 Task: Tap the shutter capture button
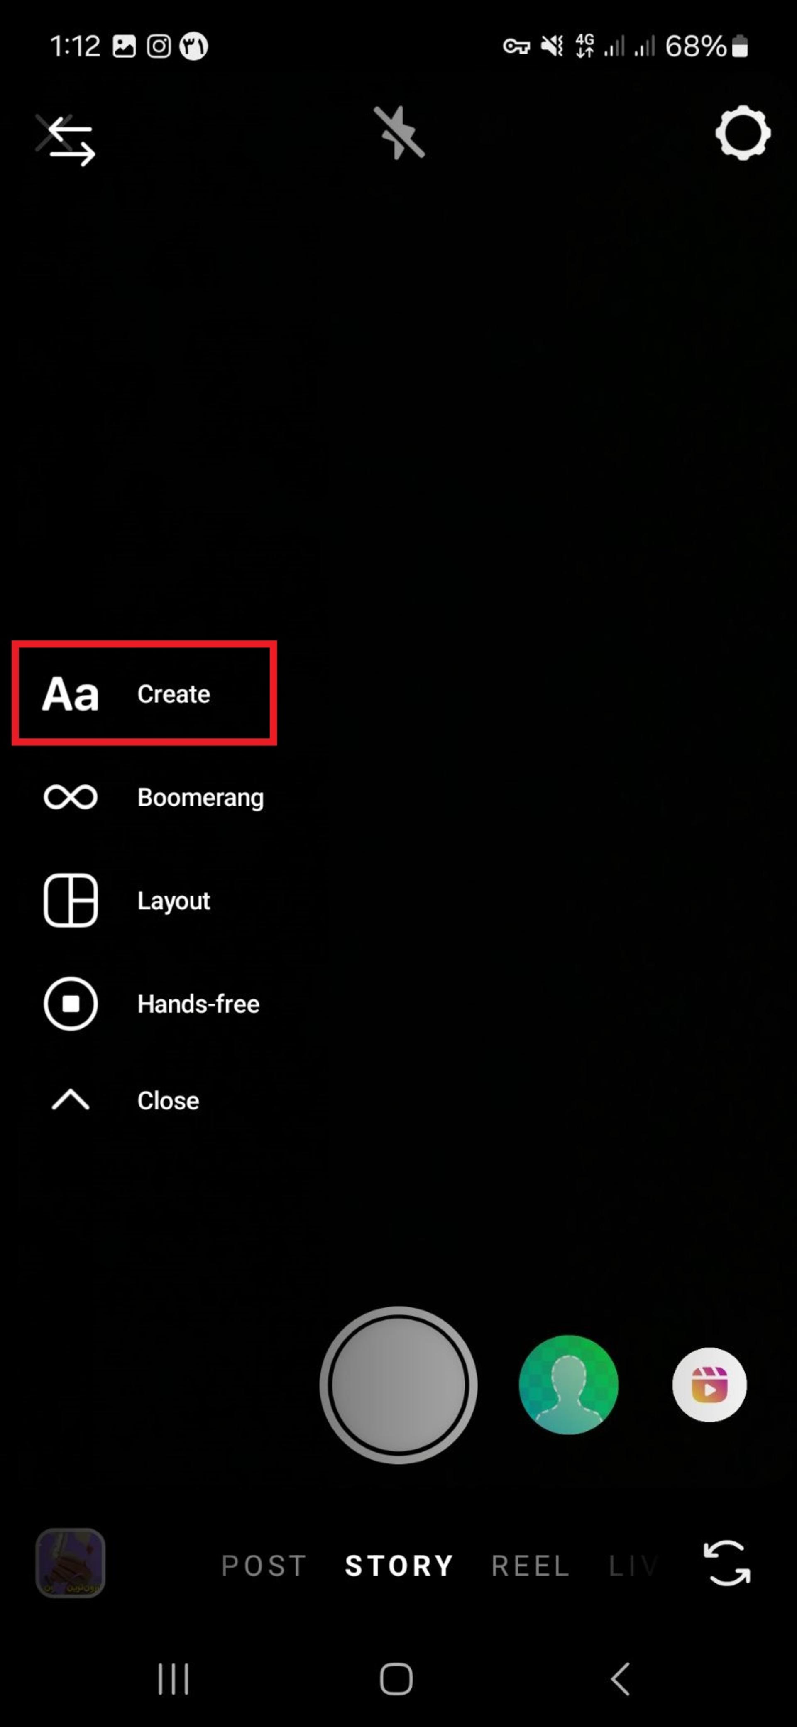click(x=398, y=1385)
